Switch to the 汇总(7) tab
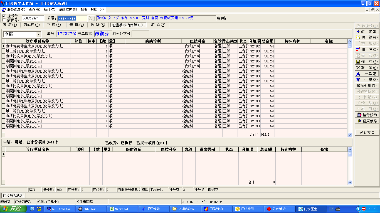380x213 pixels. (x=158, y=25)
